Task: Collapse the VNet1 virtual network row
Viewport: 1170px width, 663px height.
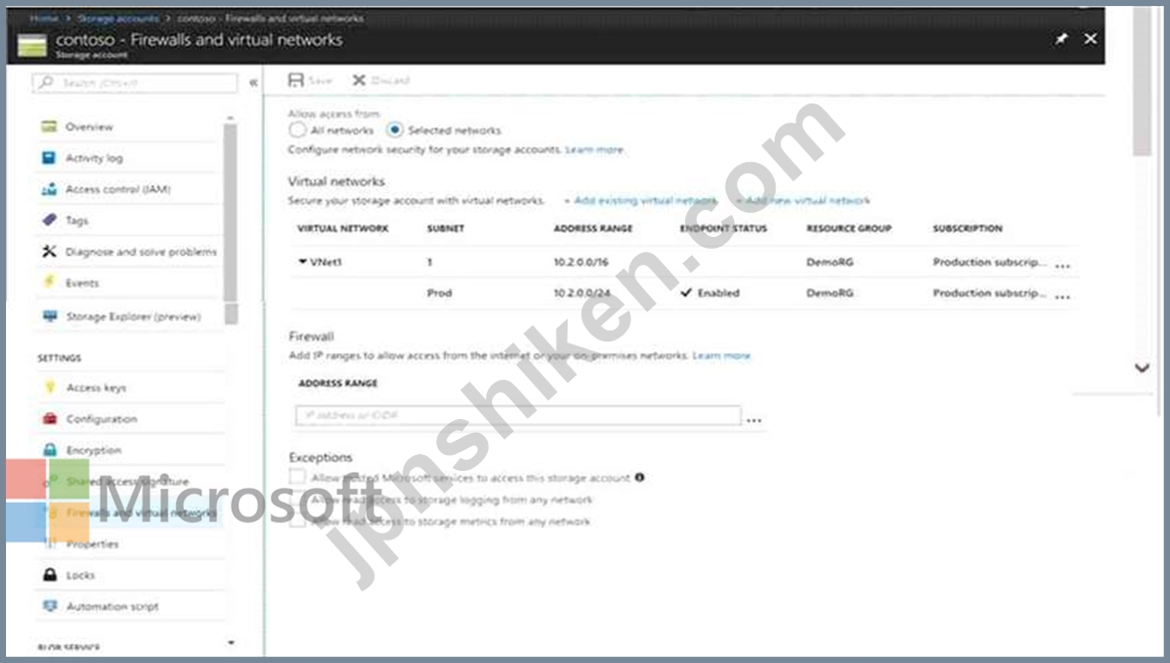Action: (302, 262)
